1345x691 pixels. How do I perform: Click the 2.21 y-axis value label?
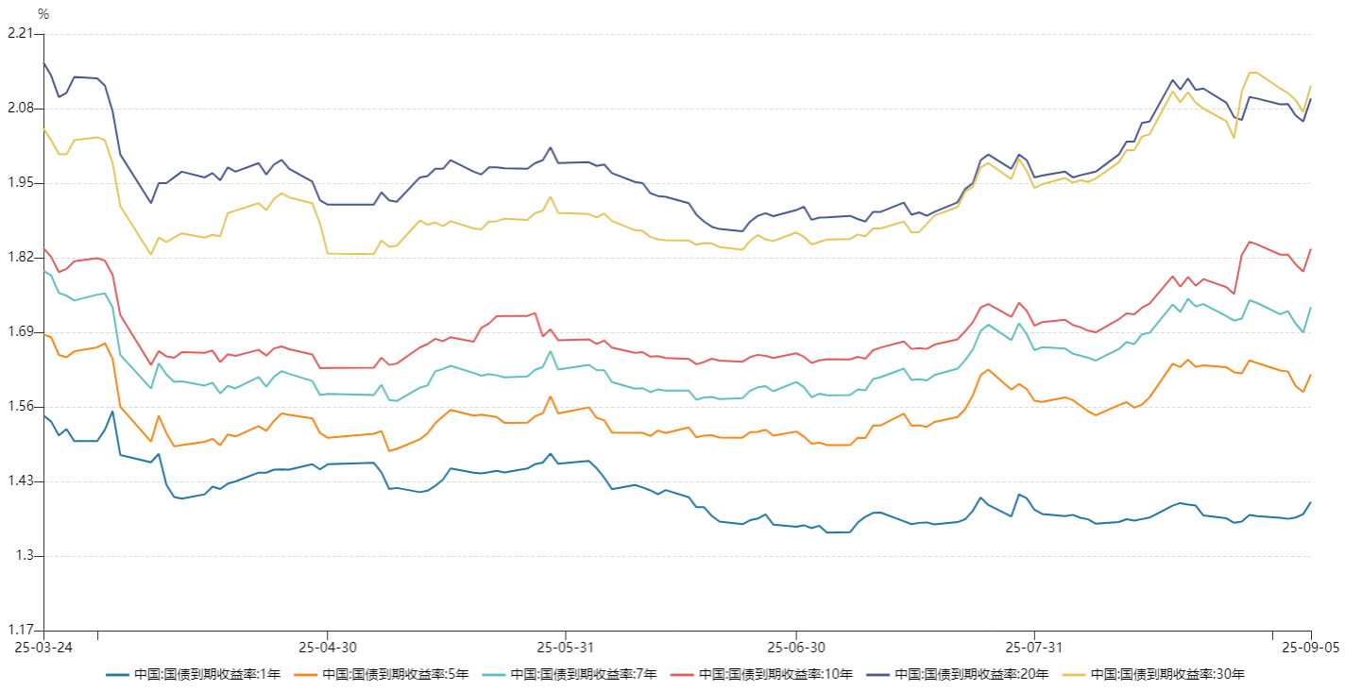coord(19,34)
